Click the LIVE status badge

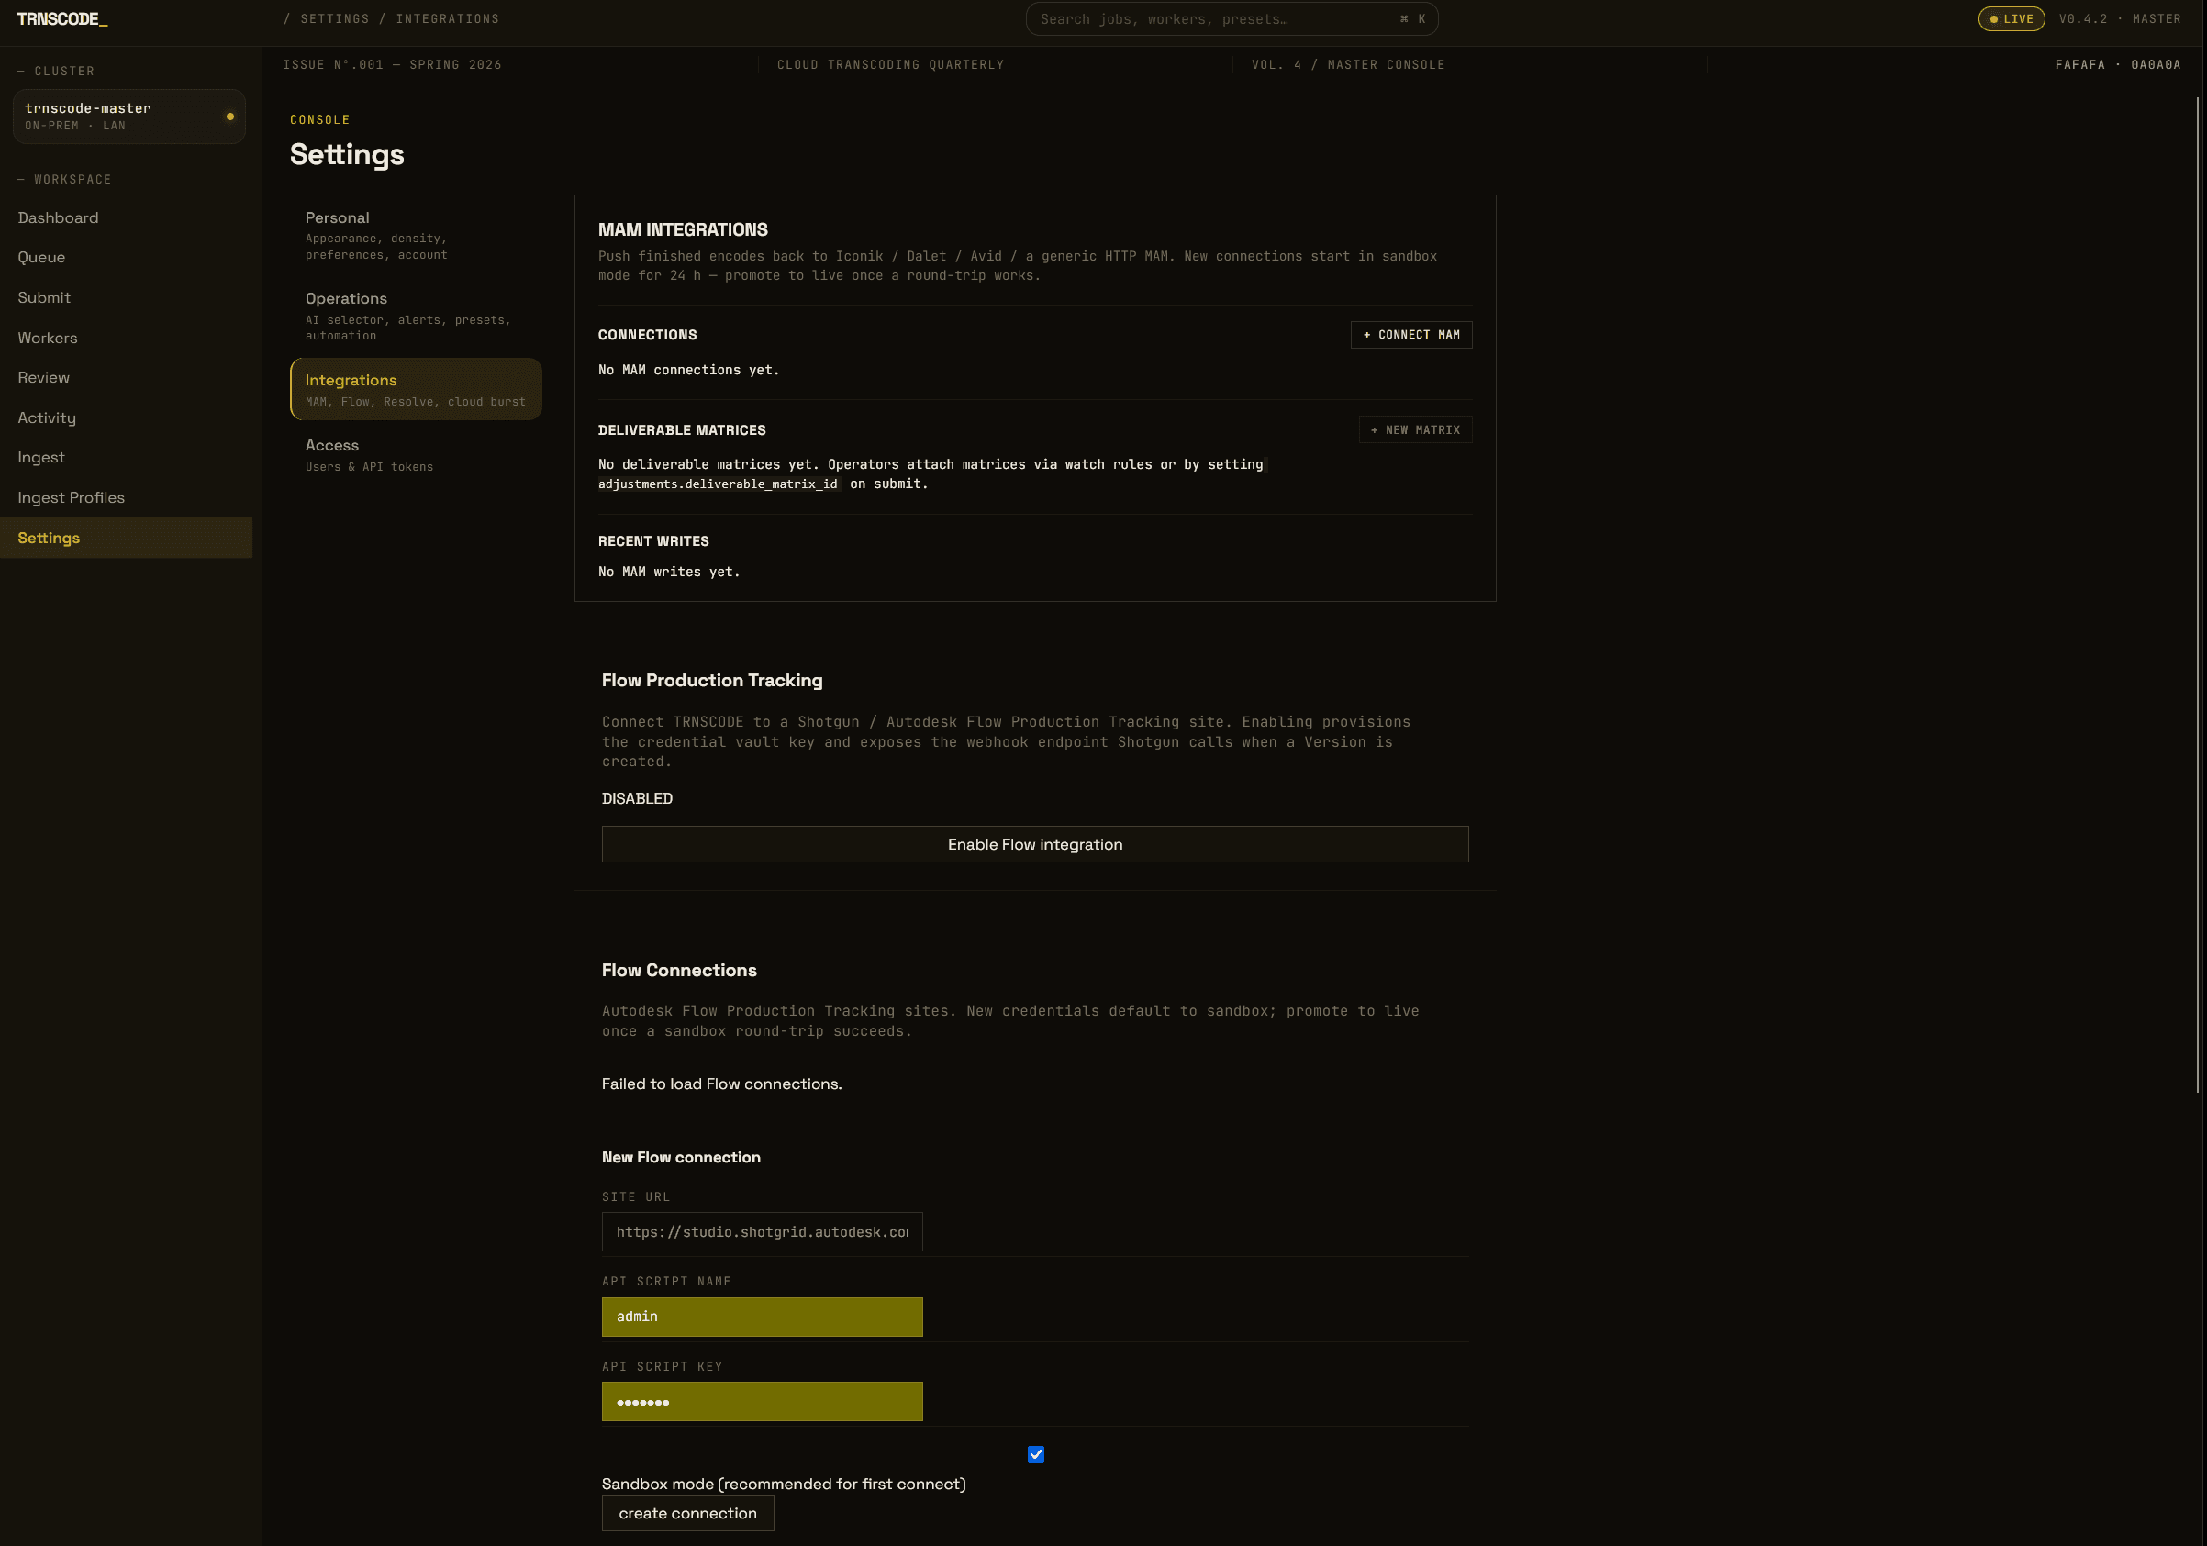click(2011, 19)
